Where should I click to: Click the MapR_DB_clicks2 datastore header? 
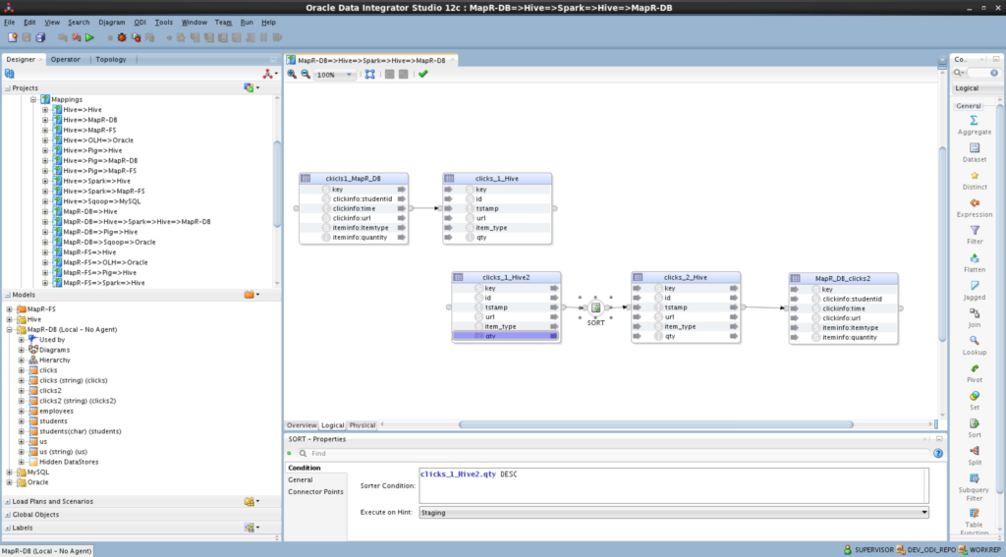click(x=843, y=279)
